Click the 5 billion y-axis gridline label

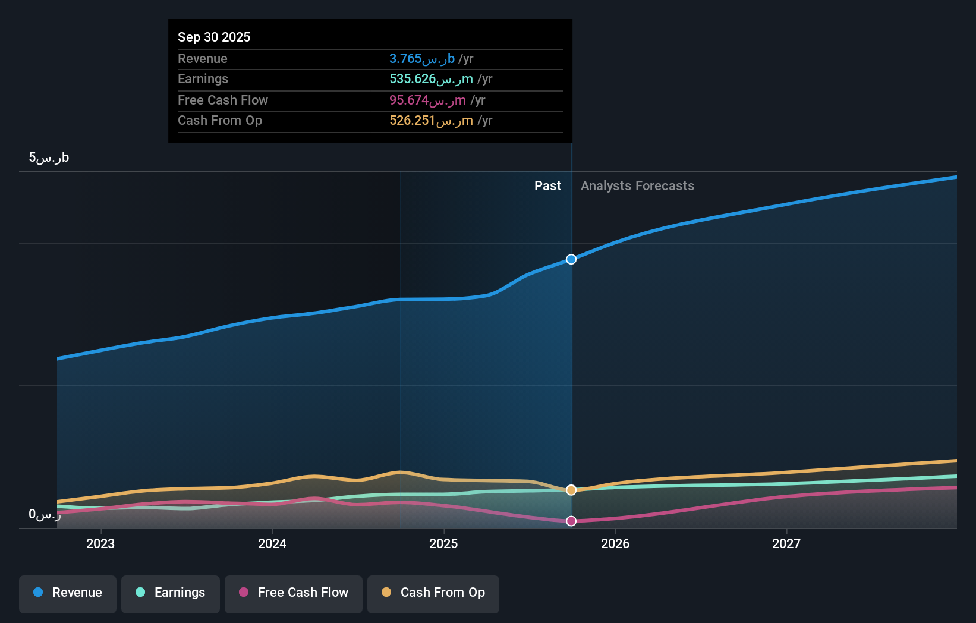[48, 157]
